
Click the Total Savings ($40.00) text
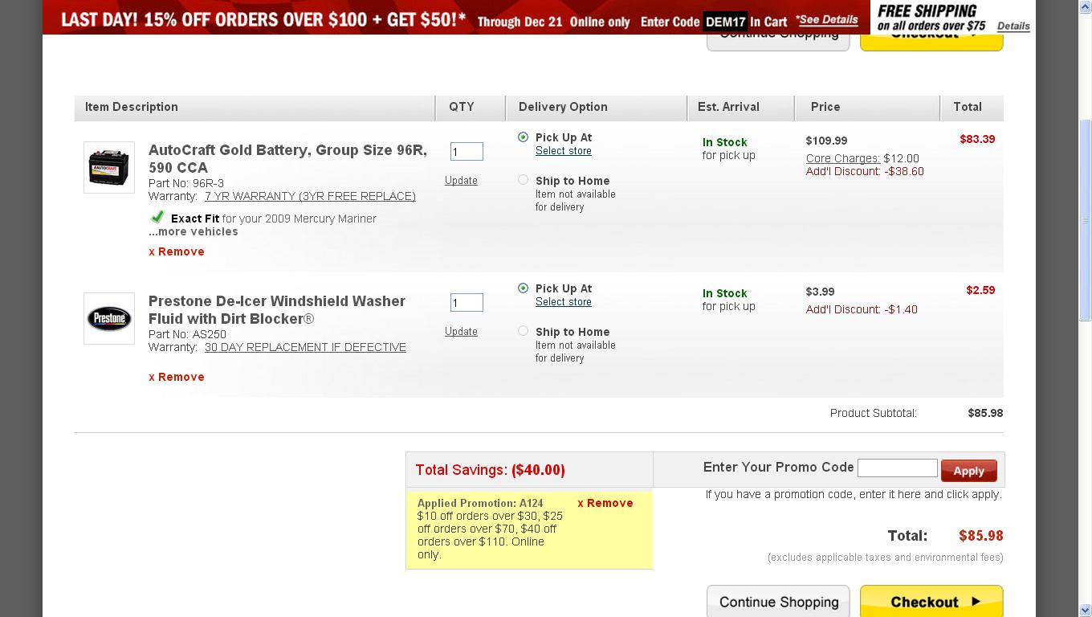pos(490,470)
